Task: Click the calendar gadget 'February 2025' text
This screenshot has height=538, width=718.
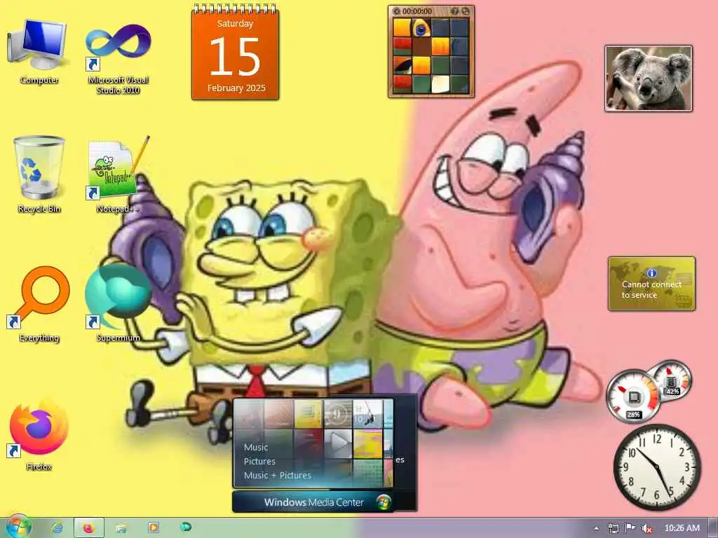Action: pos(236,88)
